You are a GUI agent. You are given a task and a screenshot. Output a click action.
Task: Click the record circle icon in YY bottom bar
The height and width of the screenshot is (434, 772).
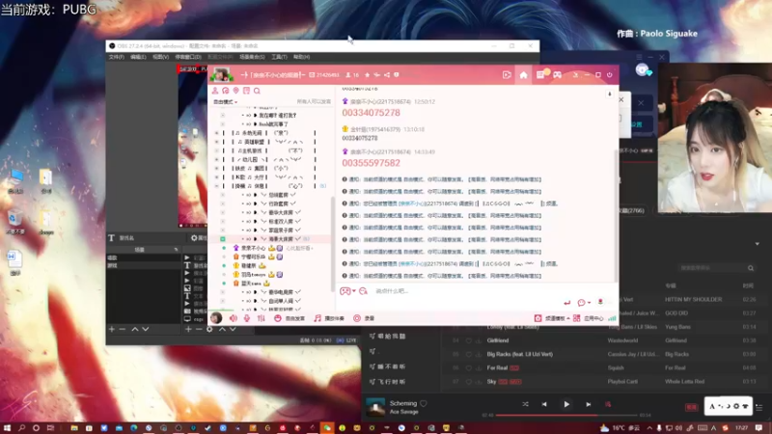[357, 318]
